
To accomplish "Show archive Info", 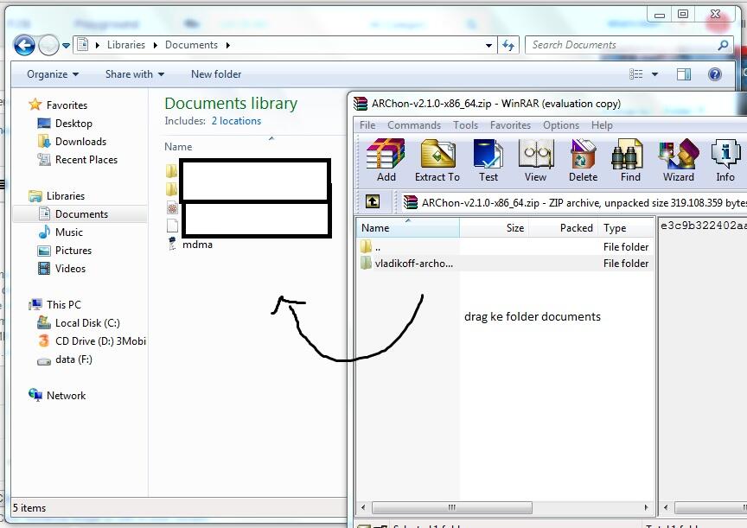I will tap(725, 160).
